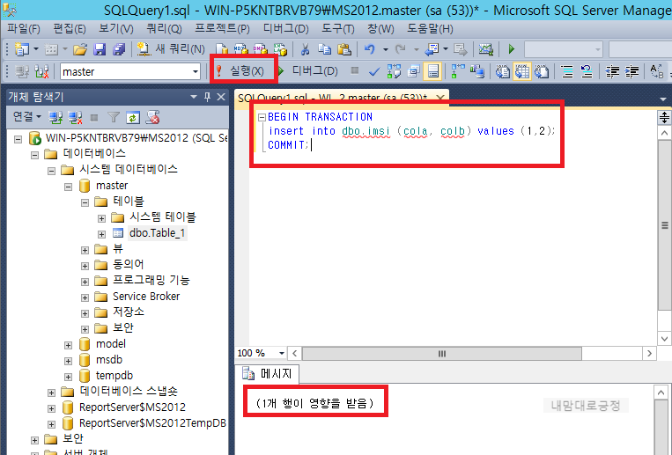Click the green Start play icon
This screenshot has width=672, height=455.
click(x=511, y=49)
